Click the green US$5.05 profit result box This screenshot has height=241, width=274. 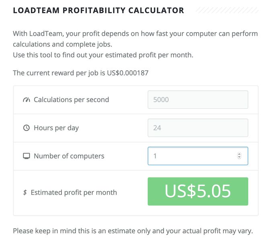(x=198, y=192)
